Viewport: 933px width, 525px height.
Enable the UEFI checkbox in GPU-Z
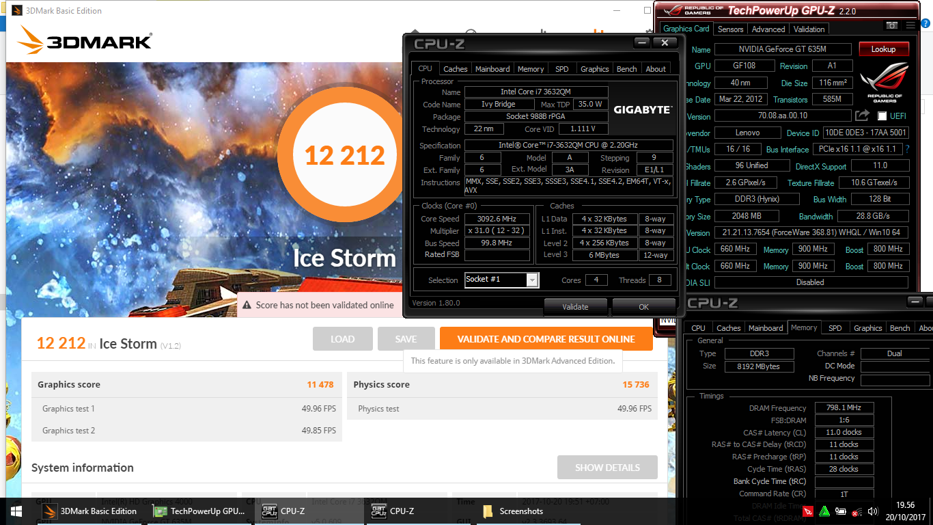pos(882,116)
